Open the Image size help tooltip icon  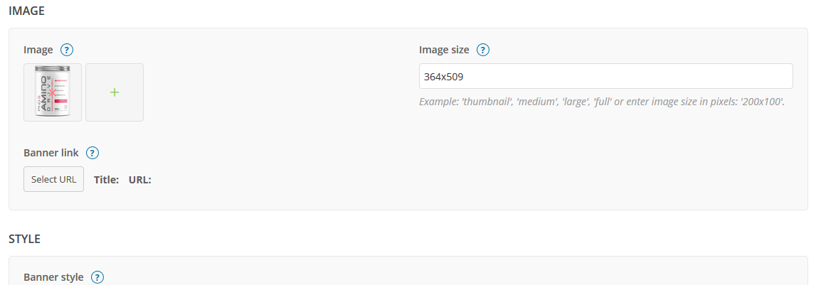[x=483, y=50]
